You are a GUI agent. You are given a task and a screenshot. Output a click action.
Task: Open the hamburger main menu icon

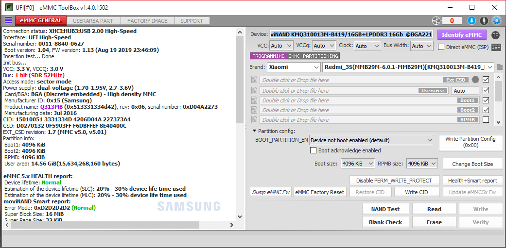[8, 20]
